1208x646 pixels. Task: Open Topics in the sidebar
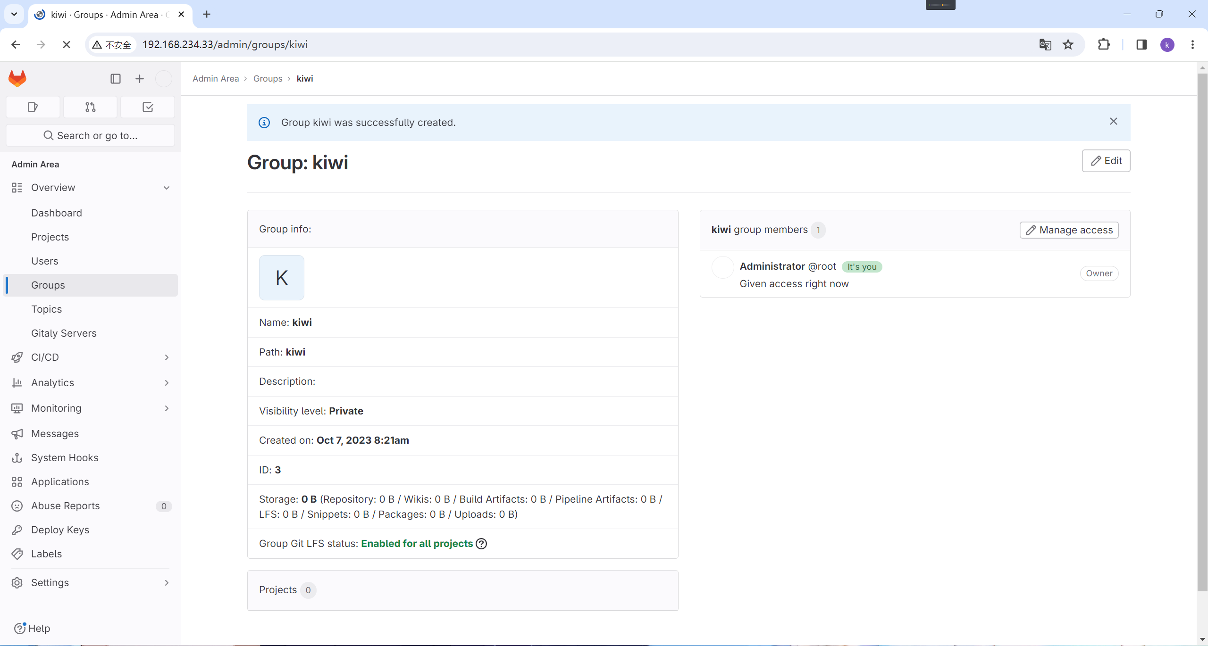tap(47, 309)
